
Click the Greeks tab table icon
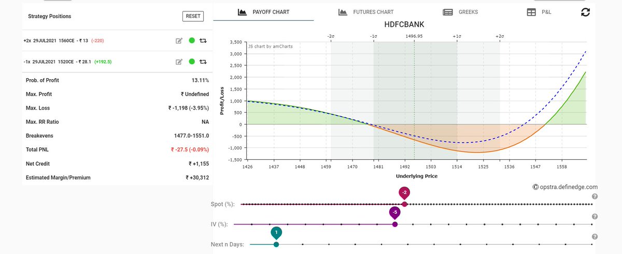448,12
